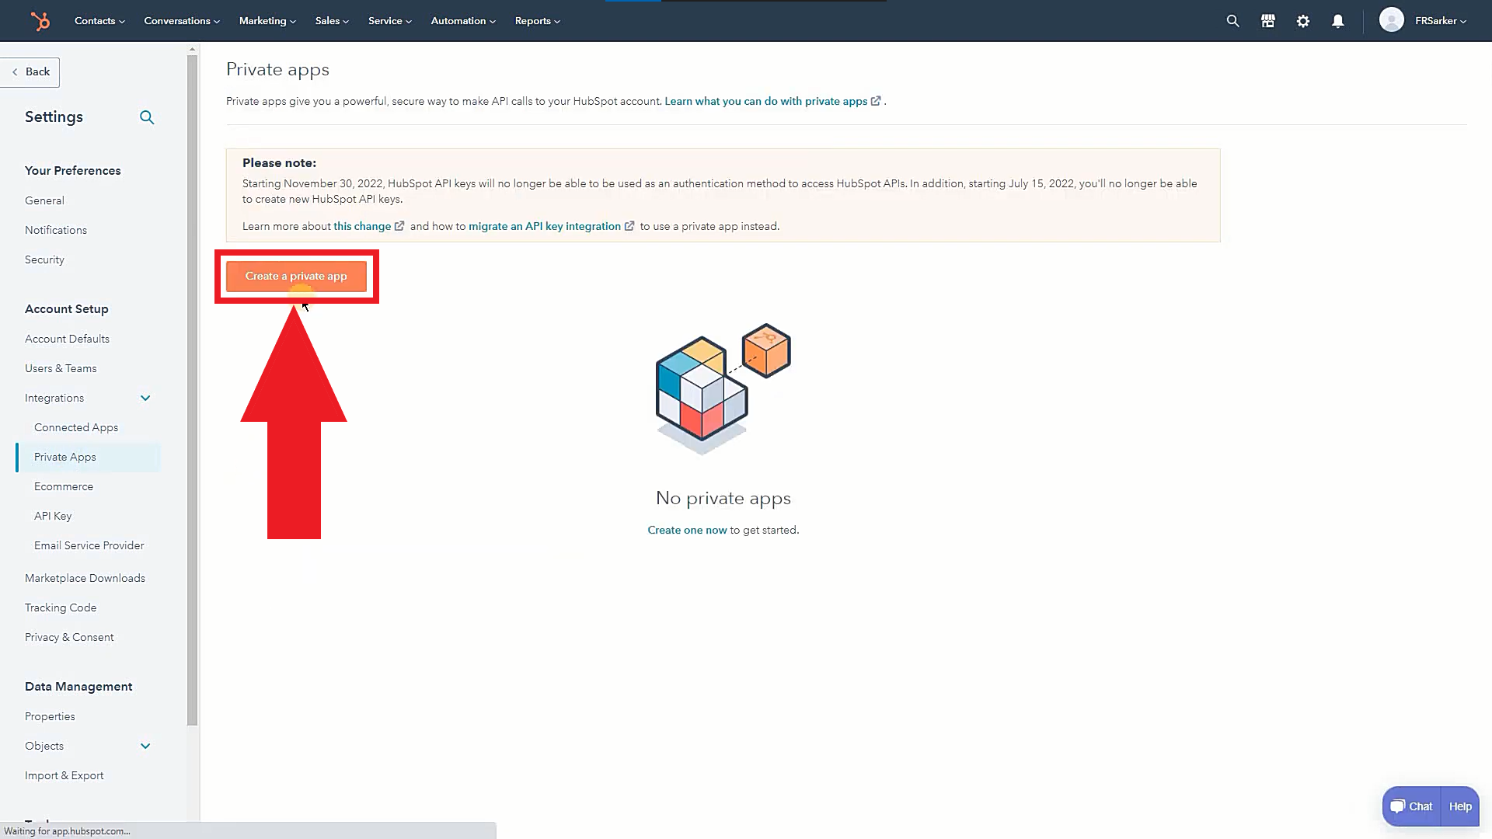Open the search magnifier in top bar
1492x839 pixels.
coord(1232,21)
